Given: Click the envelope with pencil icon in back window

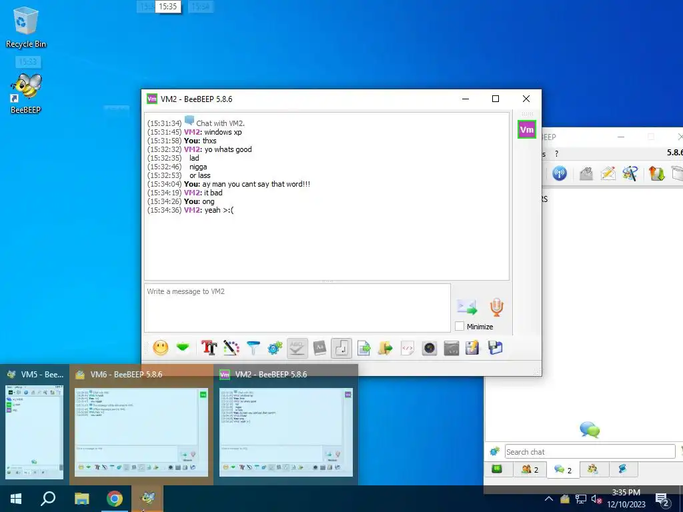Looking at the screenshot, I should click(x=608, y=173).
